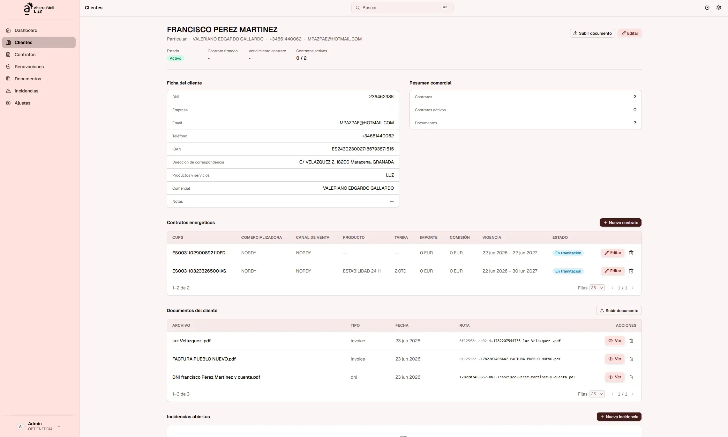Expand Admin OPTIENERGIA account menu
This screenshot has width=728, height=437.
[39, 426]
